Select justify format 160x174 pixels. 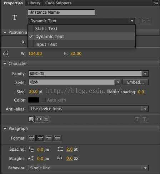(57, 138)
